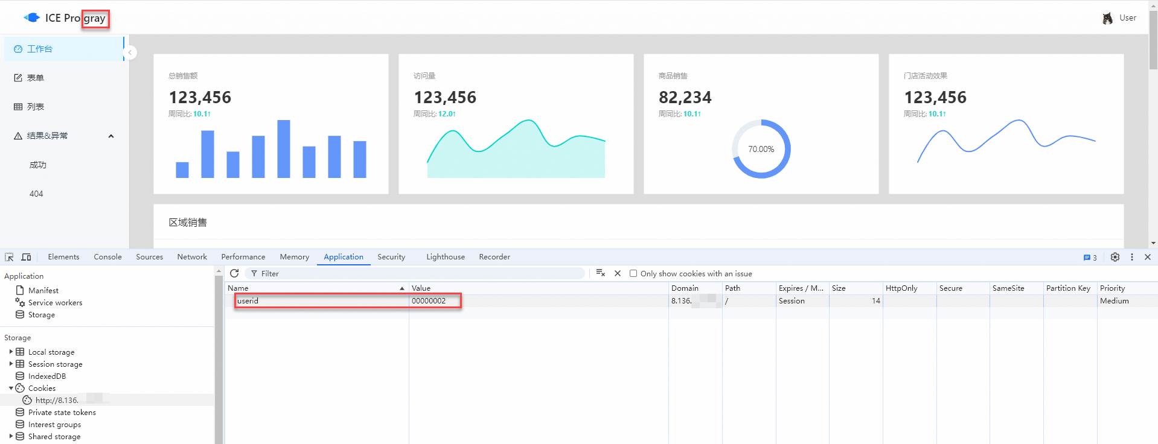1158x444 pixels.
Task: Sort by the Expires / Max-Age column header
Action: tap(802, 288)
